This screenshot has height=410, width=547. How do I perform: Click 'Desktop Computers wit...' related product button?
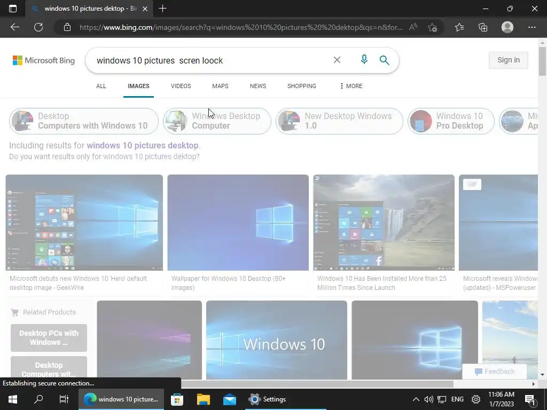[49, 367]
